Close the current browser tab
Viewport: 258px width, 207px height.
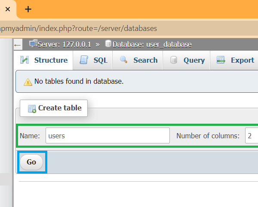pyautogui.click(x=8, y=9)
